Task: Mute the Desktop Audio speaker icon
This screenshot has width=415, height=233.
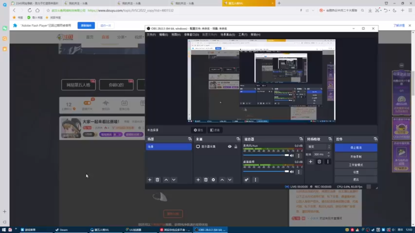Action: (x=292, y=172)
